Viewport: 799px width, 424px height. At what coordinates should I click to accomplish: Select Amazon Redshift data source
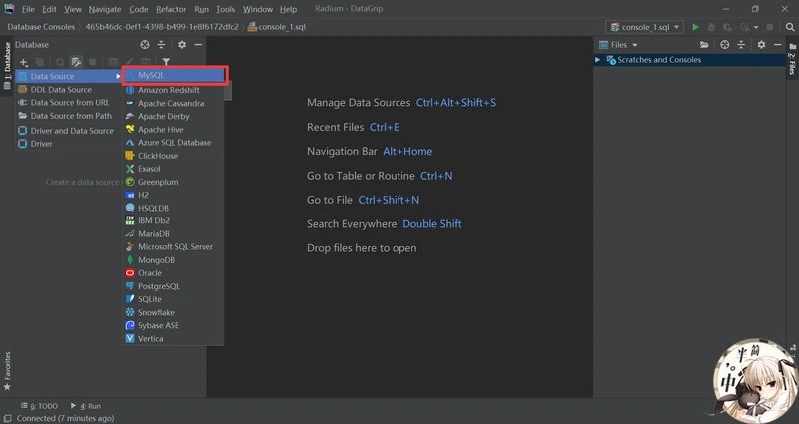click(173, 90)
